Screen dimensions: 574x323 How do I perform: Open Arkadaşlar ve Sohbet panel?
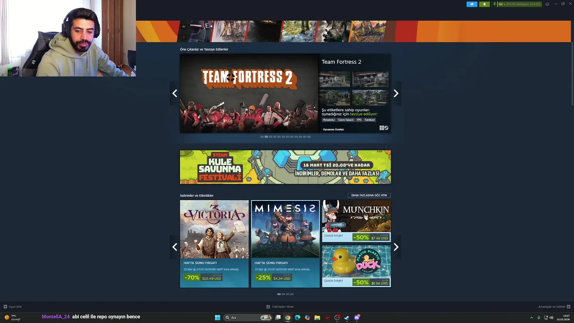tap(554, 307)
